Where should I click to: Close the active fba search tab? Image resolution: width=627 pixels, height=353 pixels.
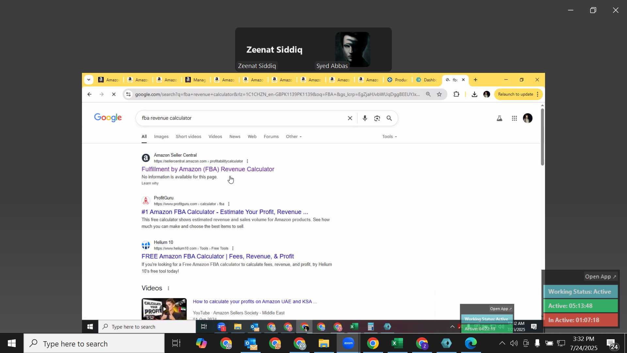pos(463,80)
